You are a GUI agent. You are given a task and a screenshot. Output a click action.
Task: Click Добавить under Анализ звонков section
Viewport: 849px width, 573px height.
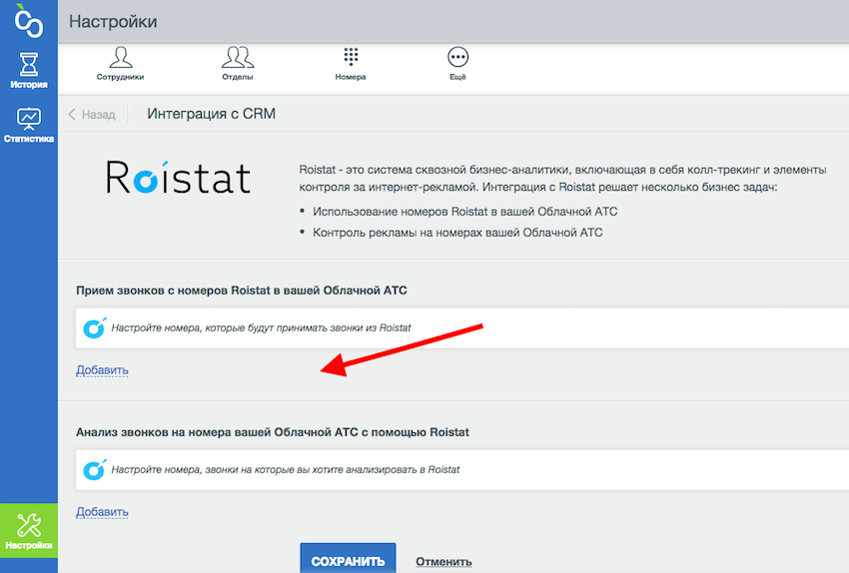(x=102, y=512)
